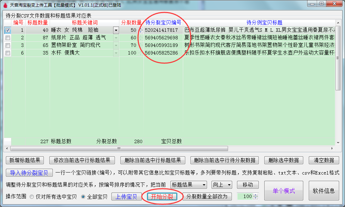Click 新增标题结果 button
Image resolution: width=345 pixels, height=207 pixels.
pyautogui.click(x=25, y=160)
